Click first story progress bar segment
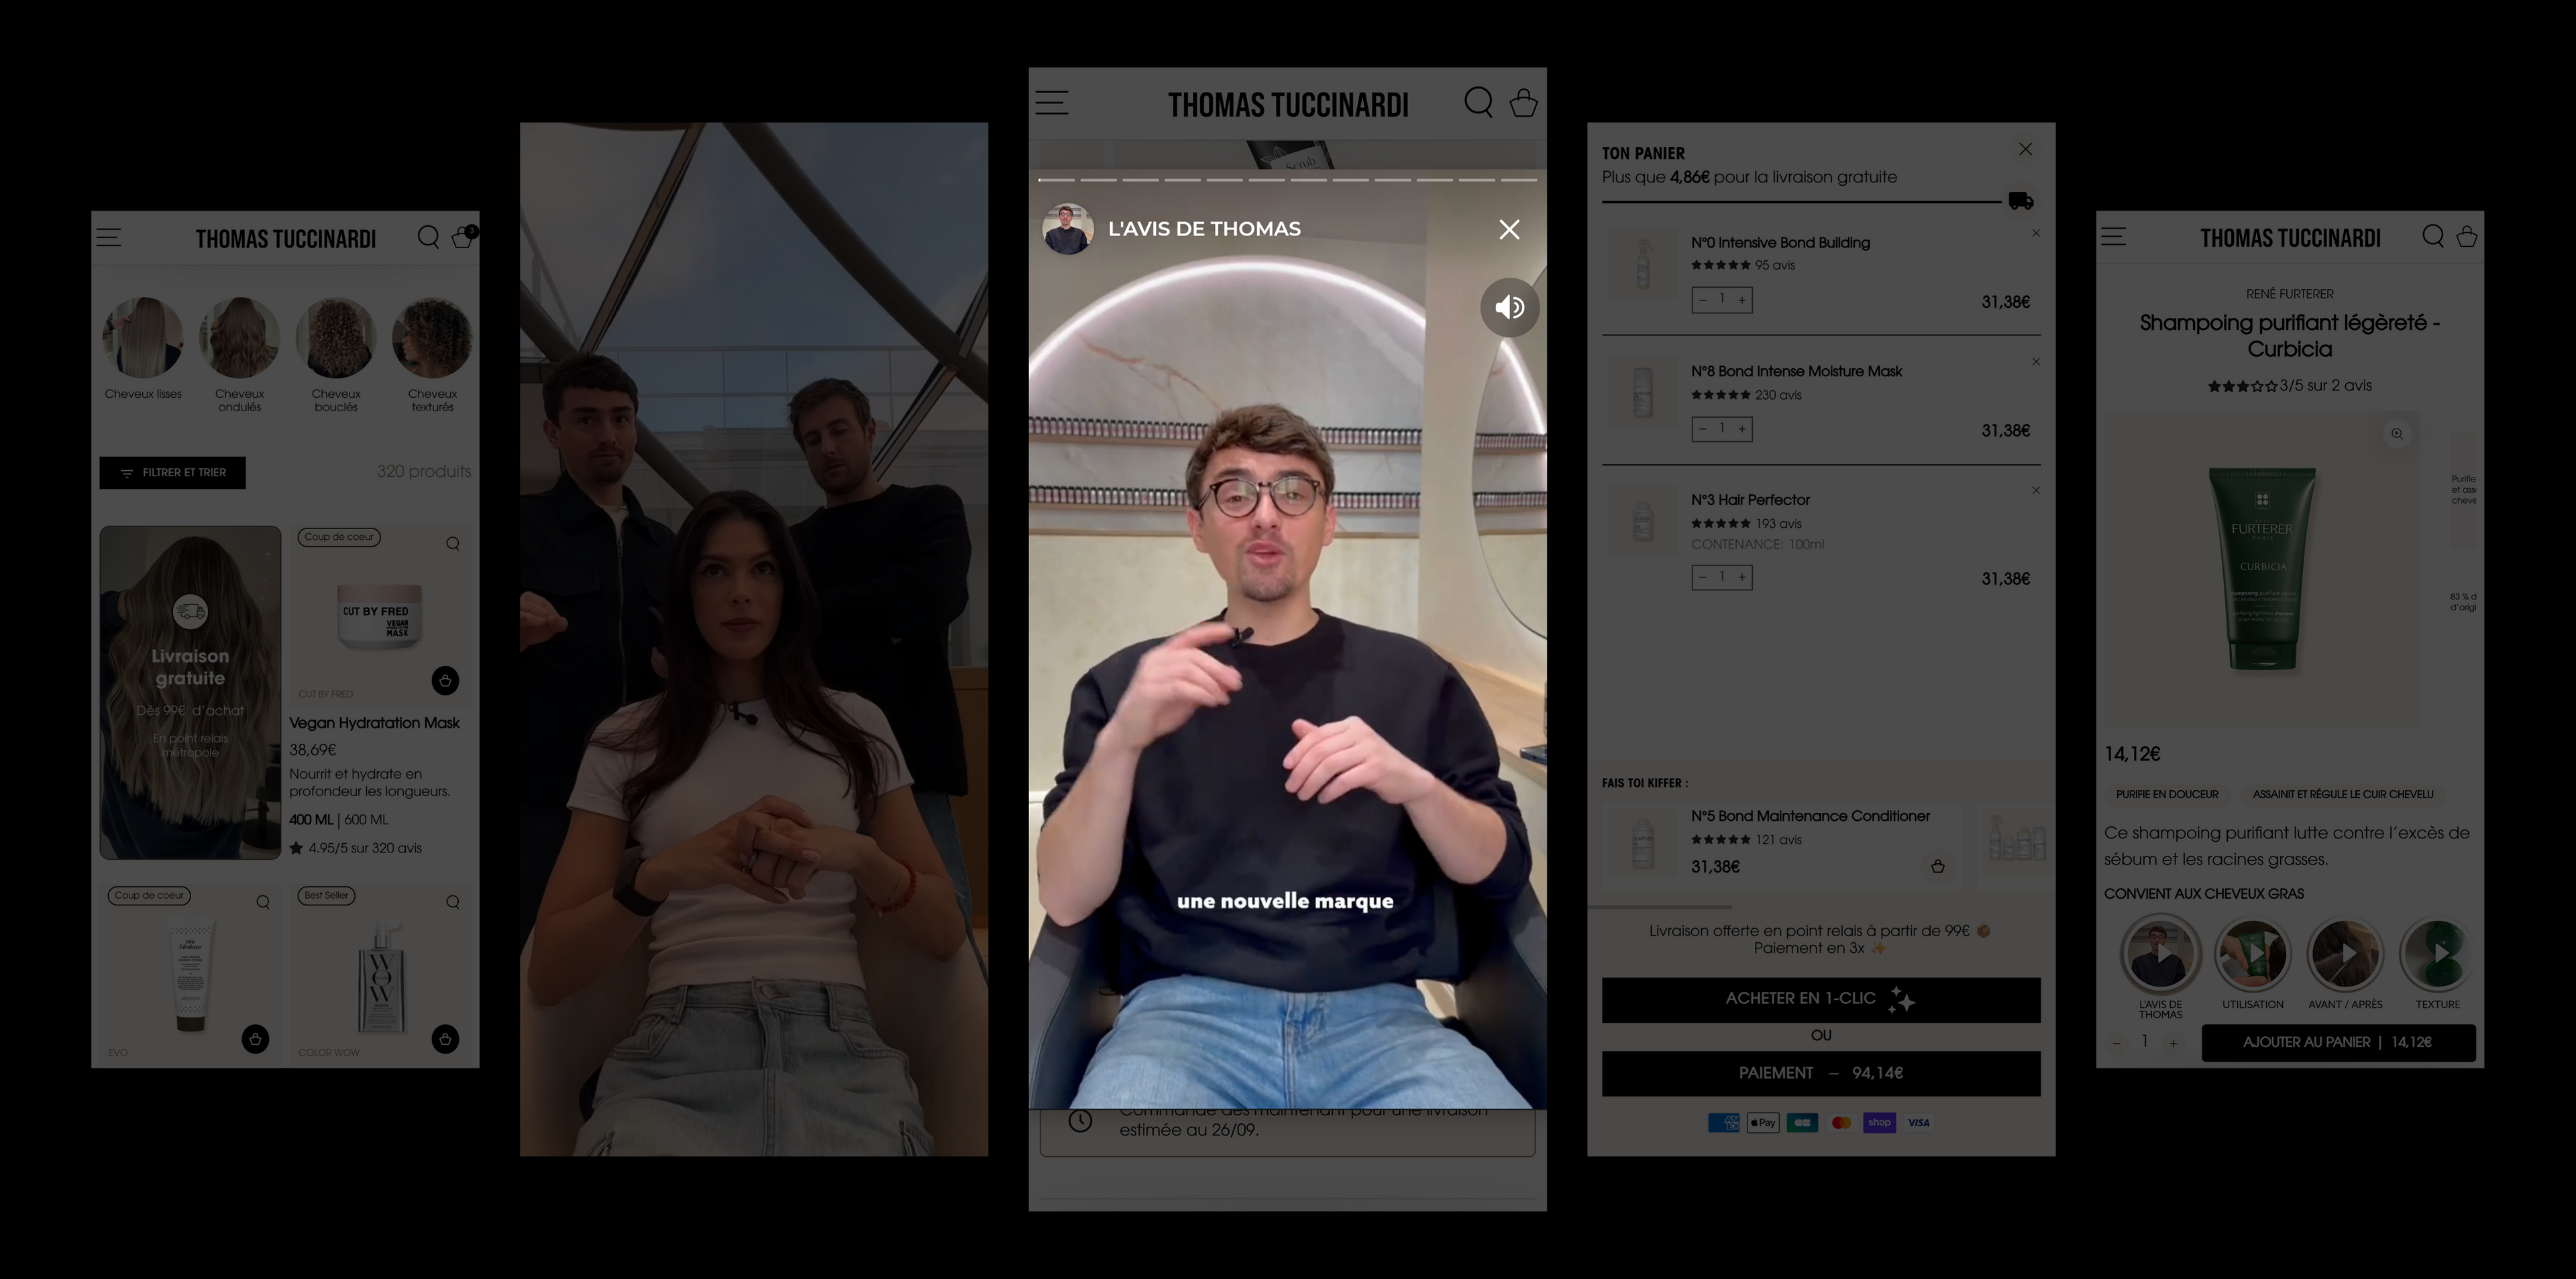Screen dimensions: 2576x1279 click(x=1056, y=180)
